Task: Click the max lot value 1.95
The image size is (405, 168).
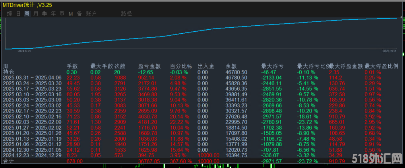Action: (95, 94)
